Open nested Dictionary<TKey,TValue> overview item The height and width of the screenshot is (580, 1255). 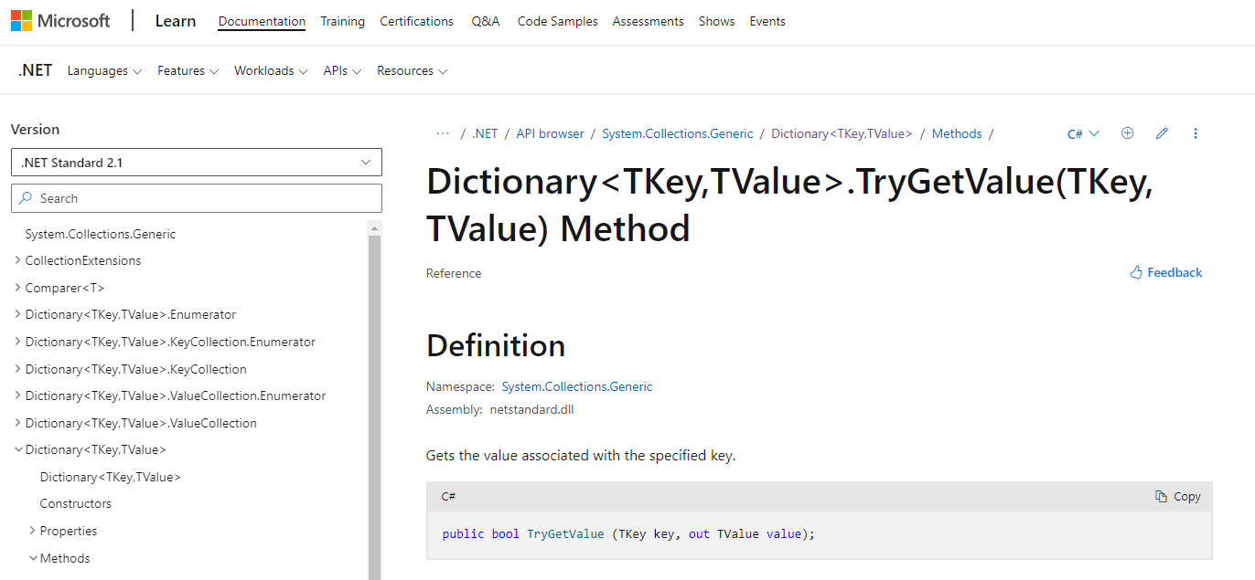click(x=111, y=477)
